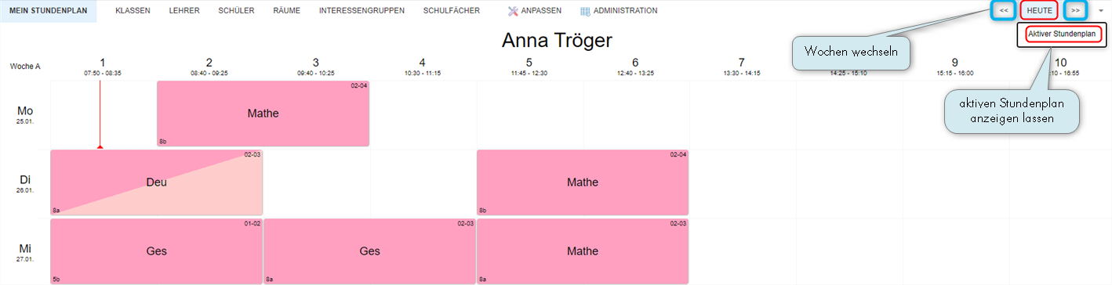Select Monday's Mathe lesson block

click(263, 114)
